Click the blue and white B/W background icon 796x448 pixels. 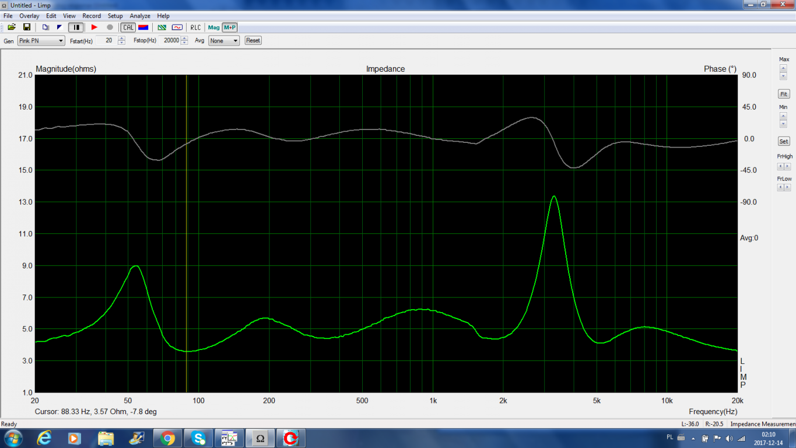click(59, 27)
